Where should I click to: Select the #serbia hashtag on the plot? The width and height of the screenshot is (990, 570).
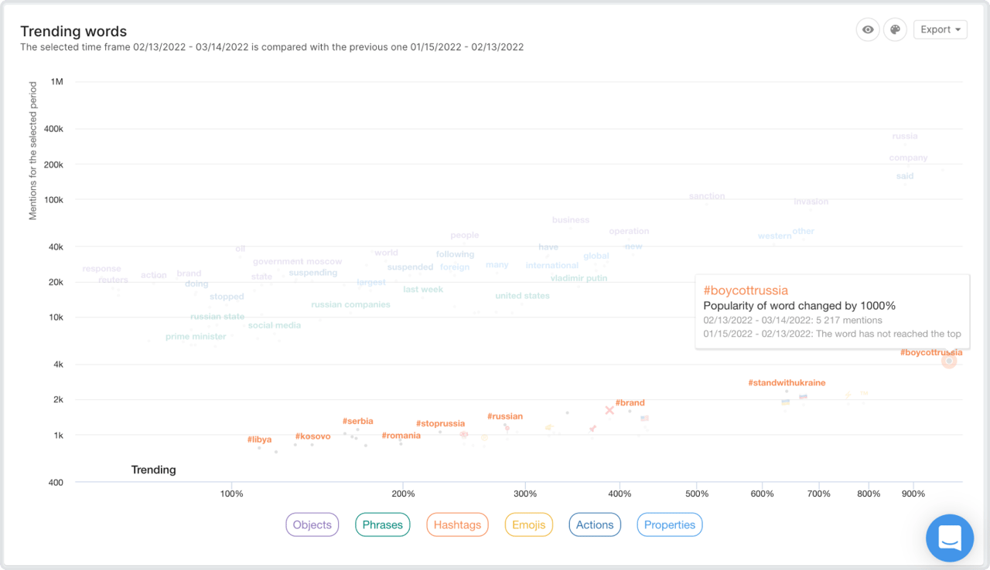(357, 421)
